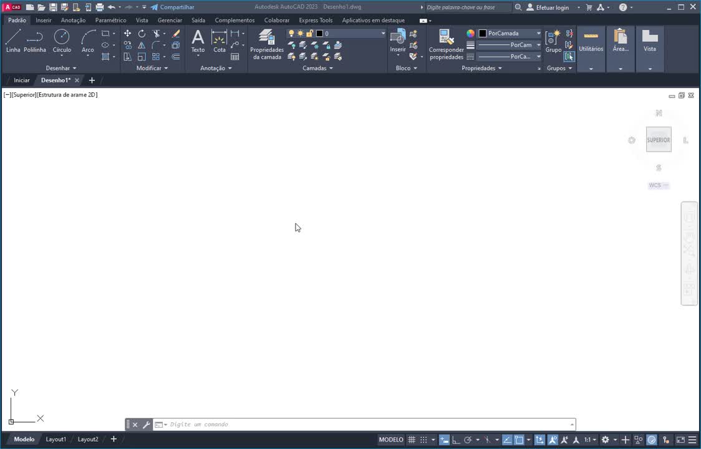Image resolution: width=701 pixels, height=449 pixels.
Task: Open the Express Tools tab
Action: click(315, 20)
